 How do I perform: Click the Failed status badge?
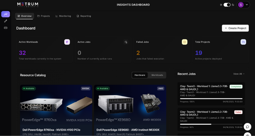click(x=238, y=112)
